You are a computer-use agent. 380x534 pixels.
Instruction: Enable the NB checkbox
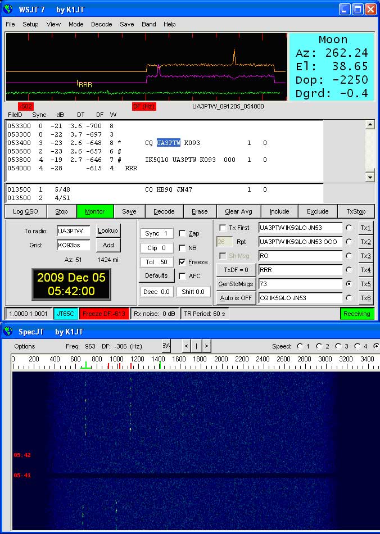183,248
